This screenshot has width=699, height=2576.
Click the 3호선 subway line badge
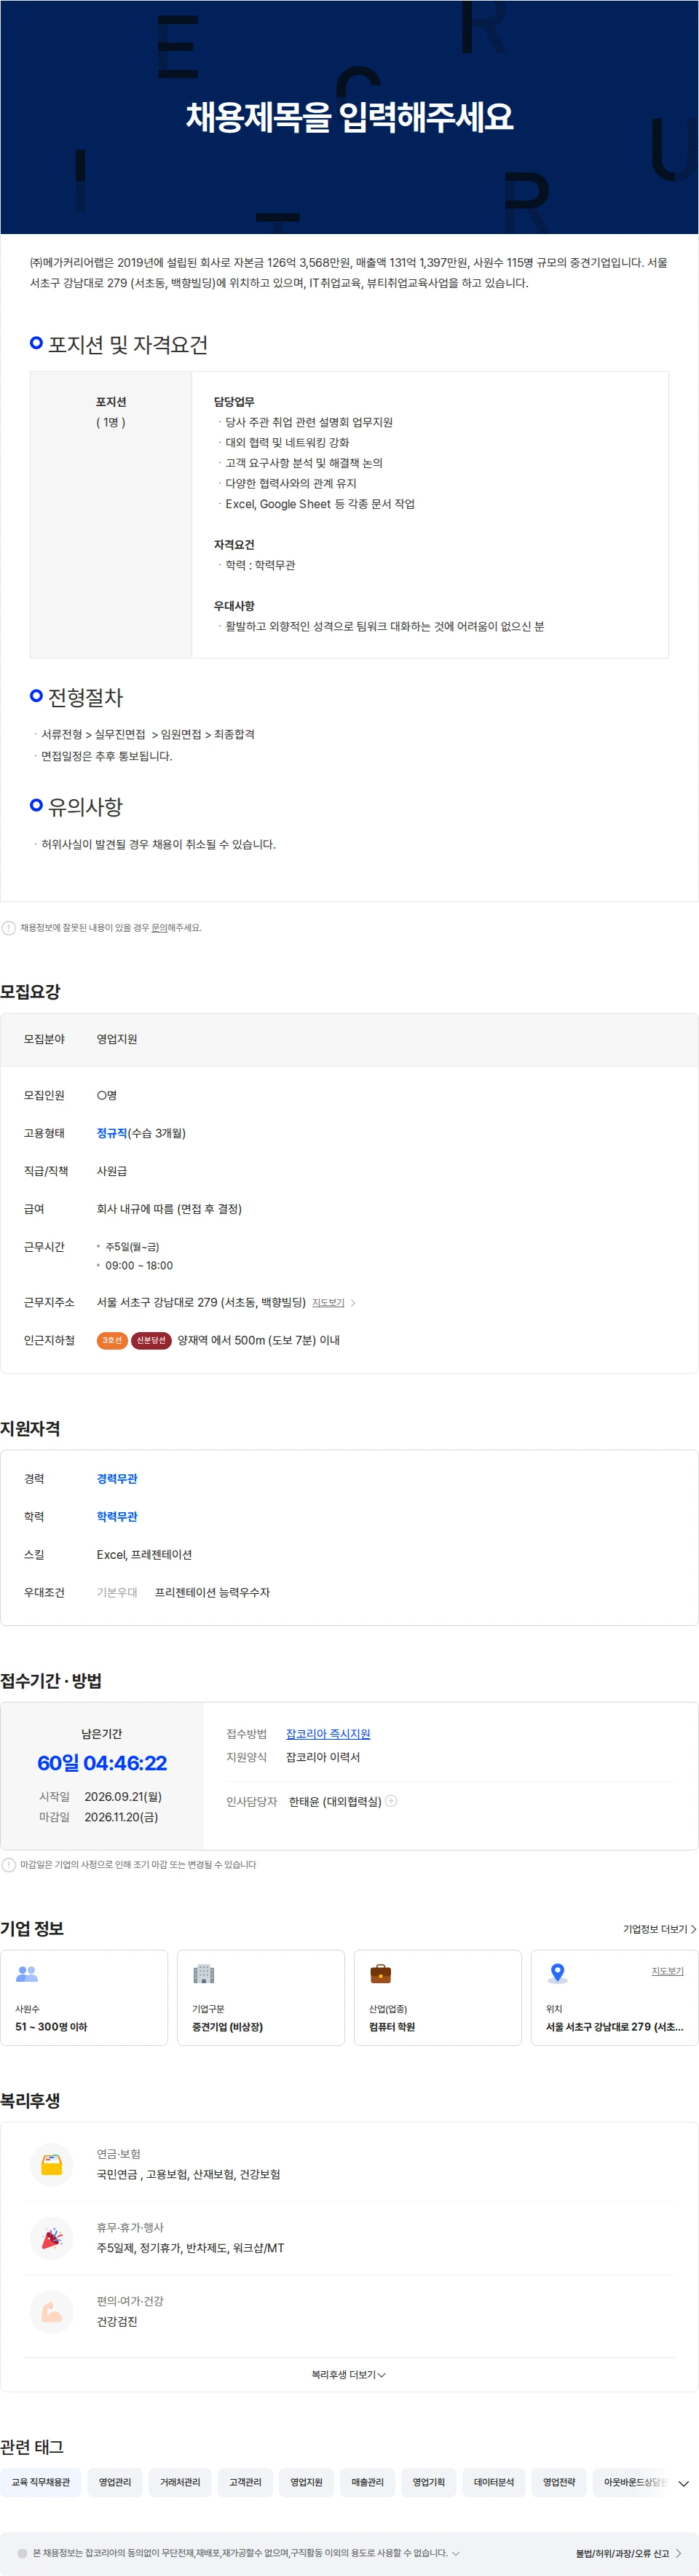pyautogui.click(x=112, y=1340)
